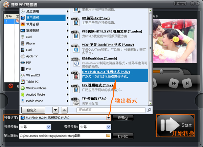203x147 pixels.
Task: Choose VP8视频-HTML5 webm format
Action: [x=112, y=31]
